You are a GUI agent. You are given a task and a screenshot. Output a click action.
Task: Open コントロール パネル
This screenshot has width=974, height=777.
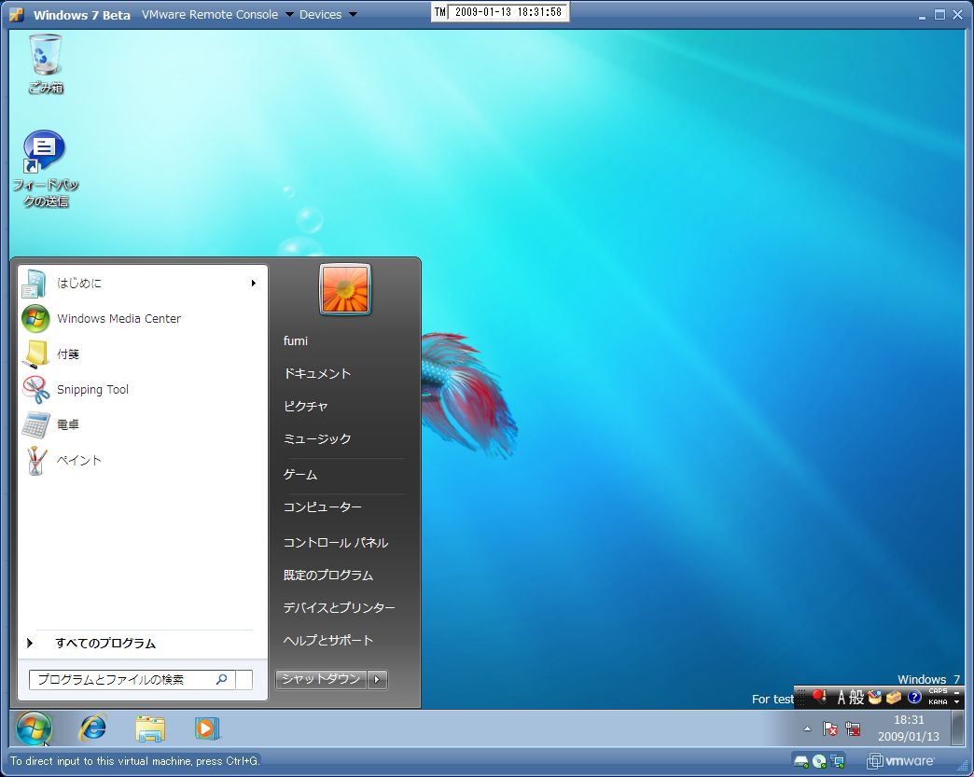coord(336,542)
